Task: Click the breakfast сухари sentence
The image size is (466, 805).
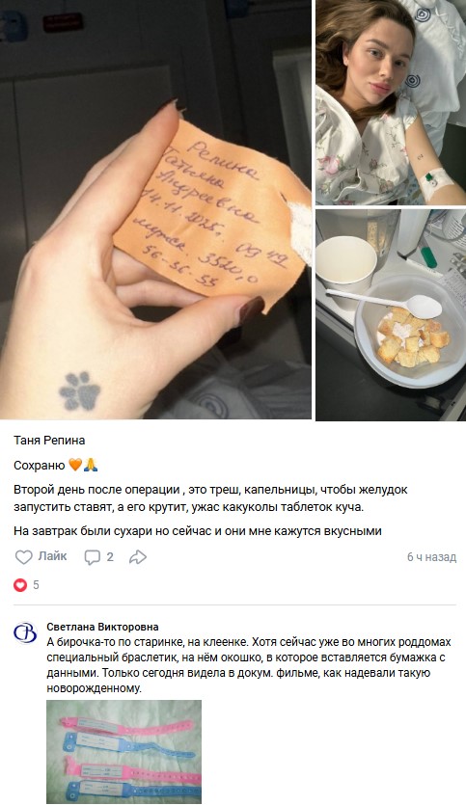Action: point(197,531)
